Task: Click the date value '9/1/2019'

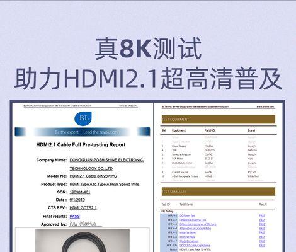Action: click(77, 200)
